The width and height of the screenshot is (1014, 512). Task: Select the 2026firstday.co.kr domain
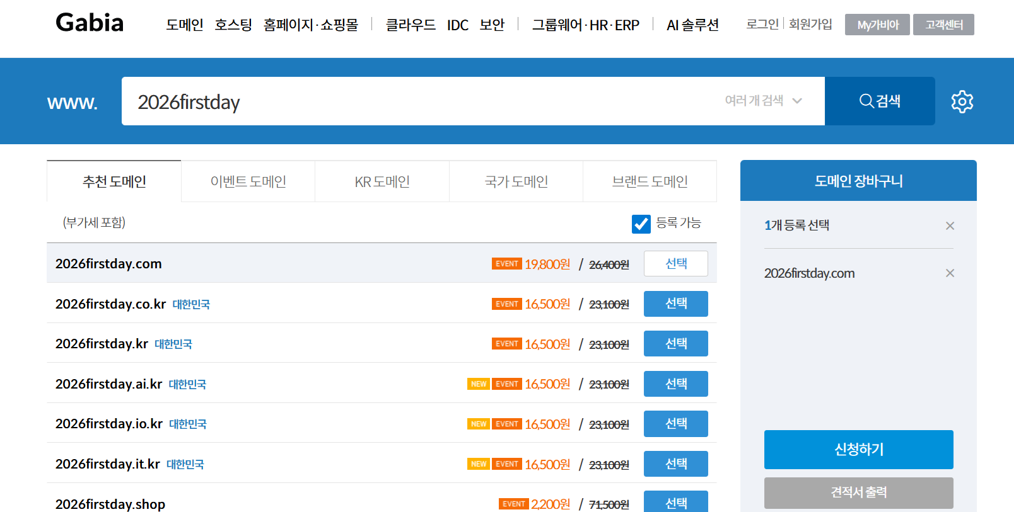point(676,304)
